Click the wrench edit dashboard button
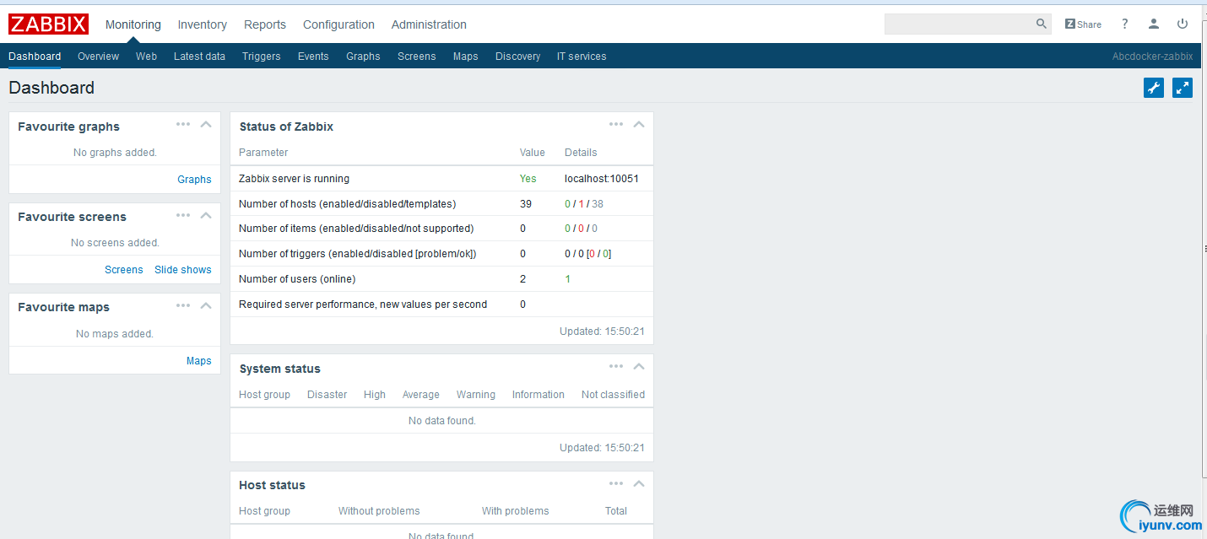 click(1154, 88)
